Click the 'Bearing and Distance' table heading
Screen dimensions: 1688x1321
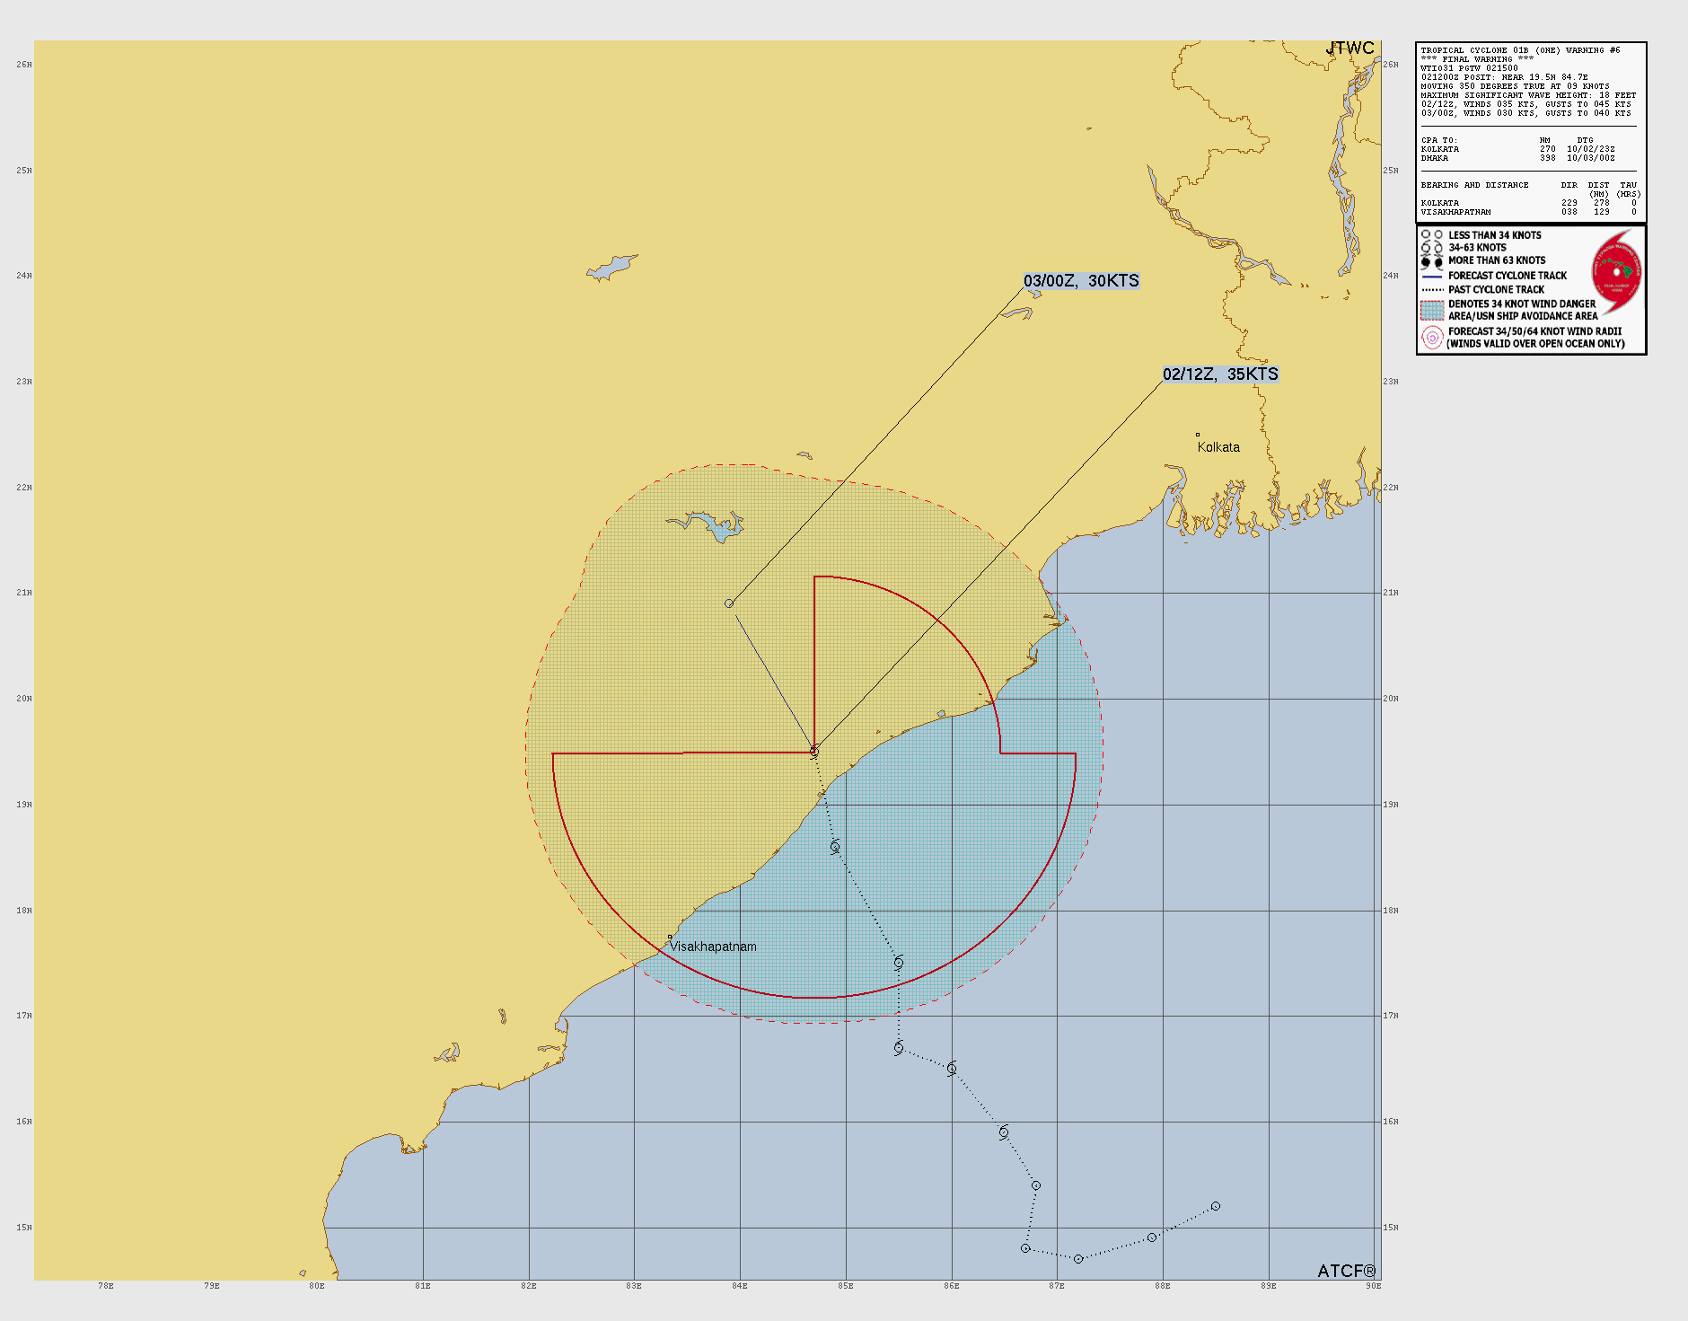tap(1474, 185)
